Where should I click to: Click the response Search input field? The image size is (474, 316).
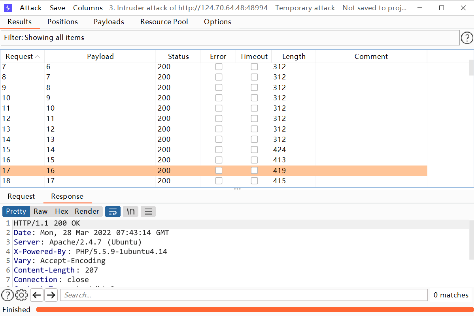point(244,295)
